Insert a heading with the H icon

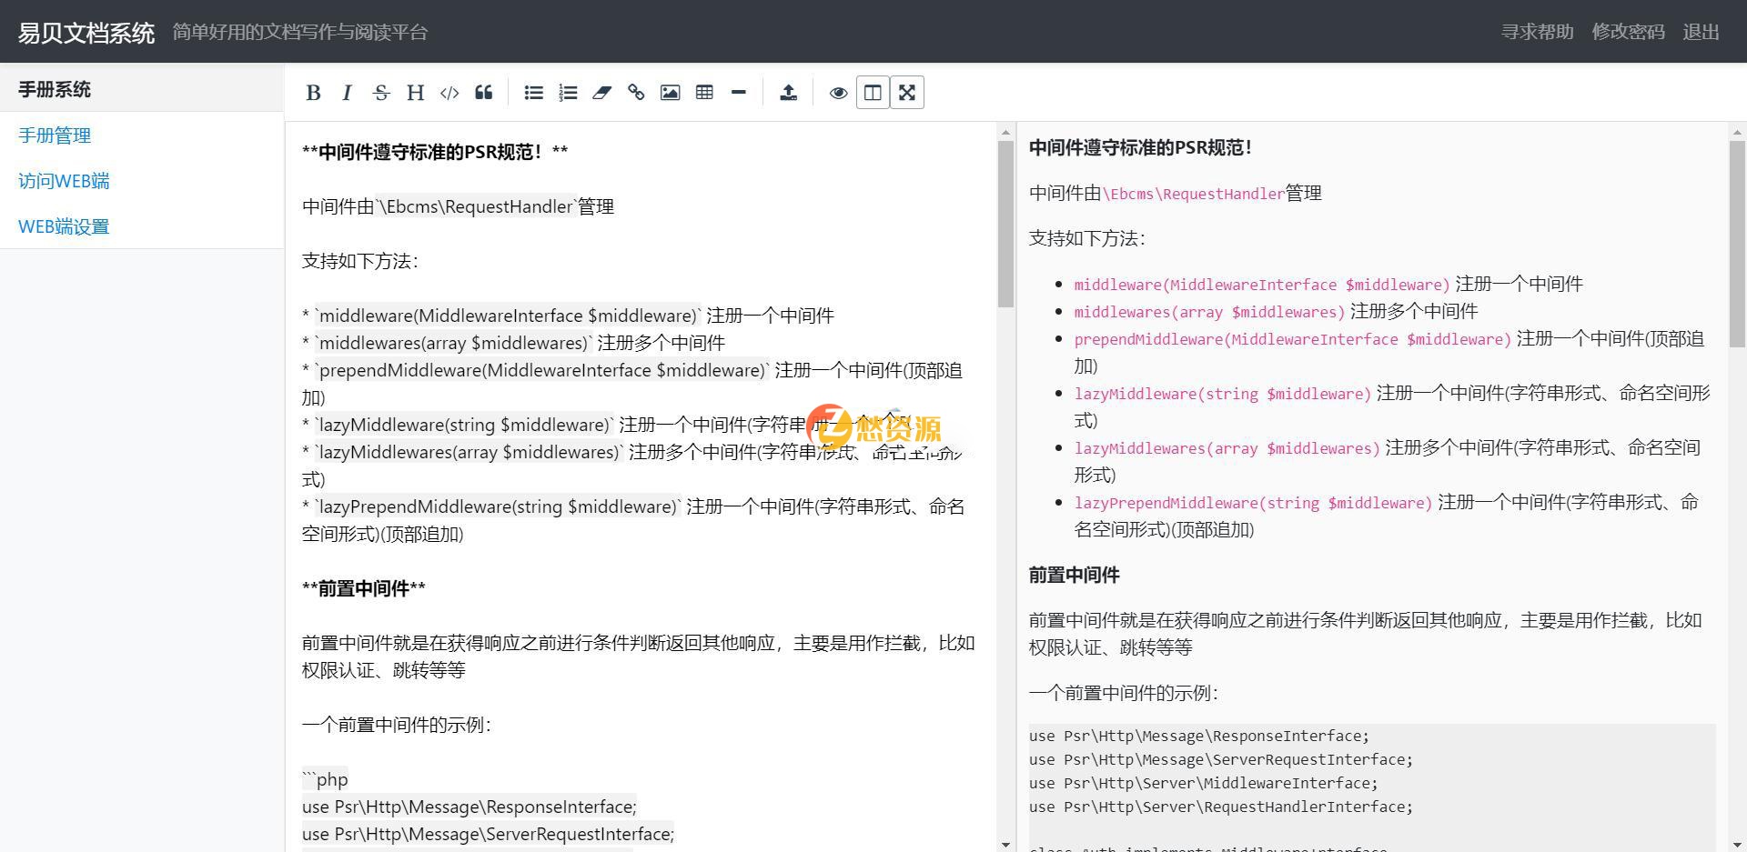[415, 92]
